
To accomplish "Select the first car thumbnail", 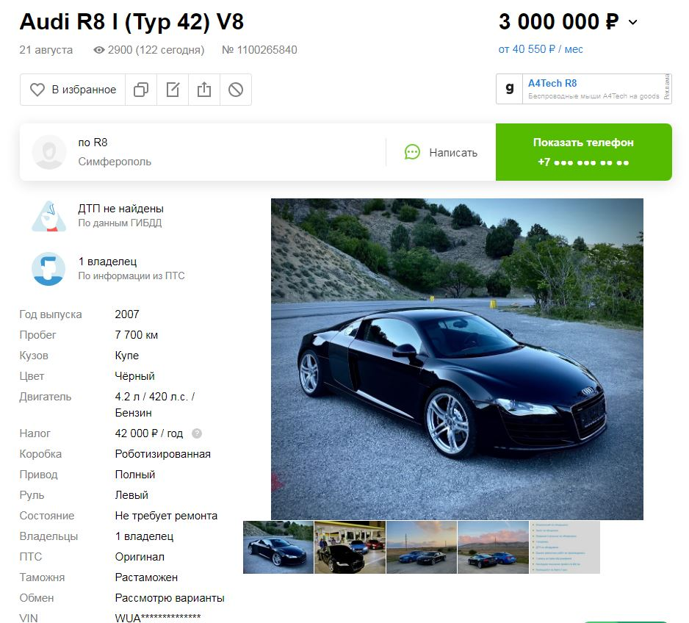I will [278, 547].
